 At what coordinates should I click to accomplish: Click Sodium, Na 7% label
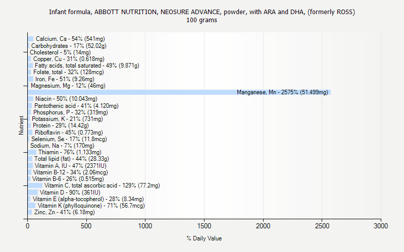click(x=62, y=146)
